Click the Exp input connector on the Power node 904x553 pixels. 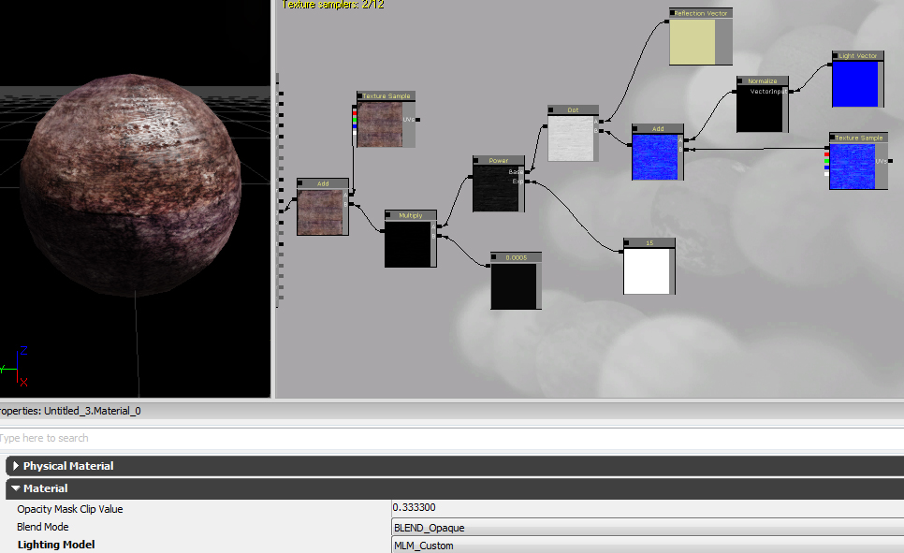click(x=527, y=182)
